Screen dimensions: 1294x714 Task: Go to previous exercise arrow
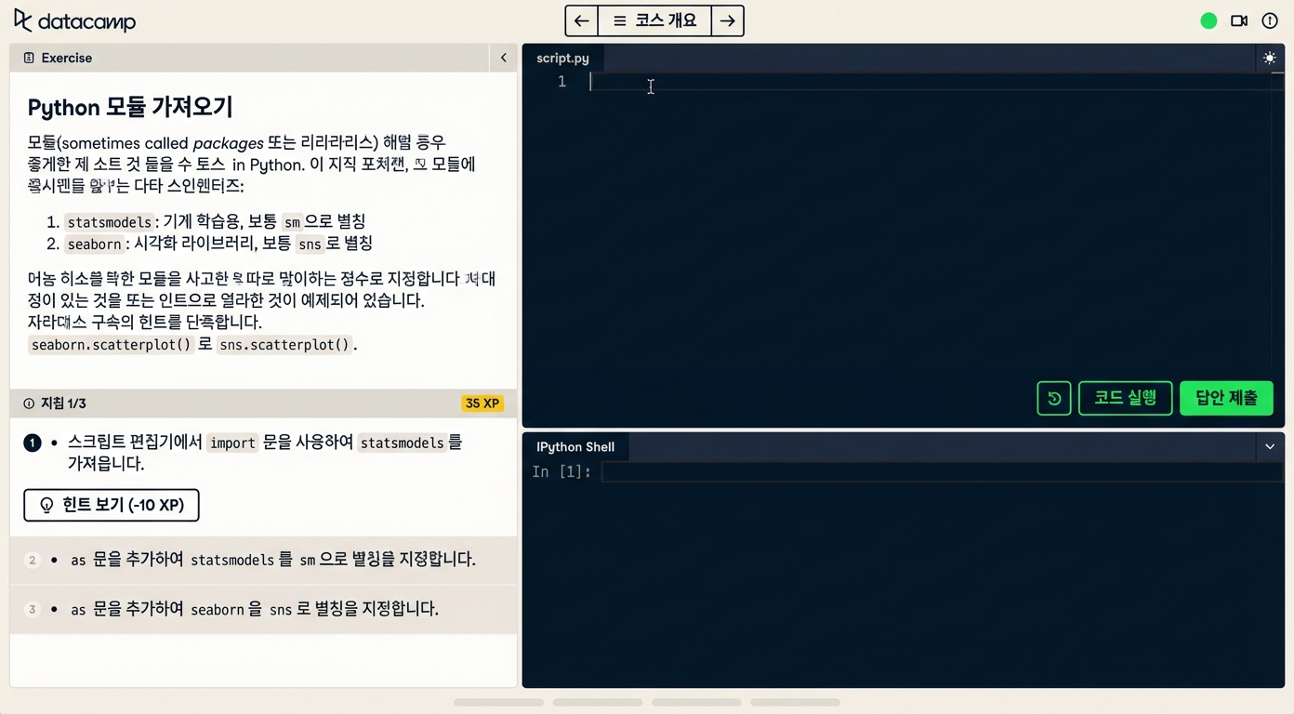pyautogui.click(x=582, y=20)
